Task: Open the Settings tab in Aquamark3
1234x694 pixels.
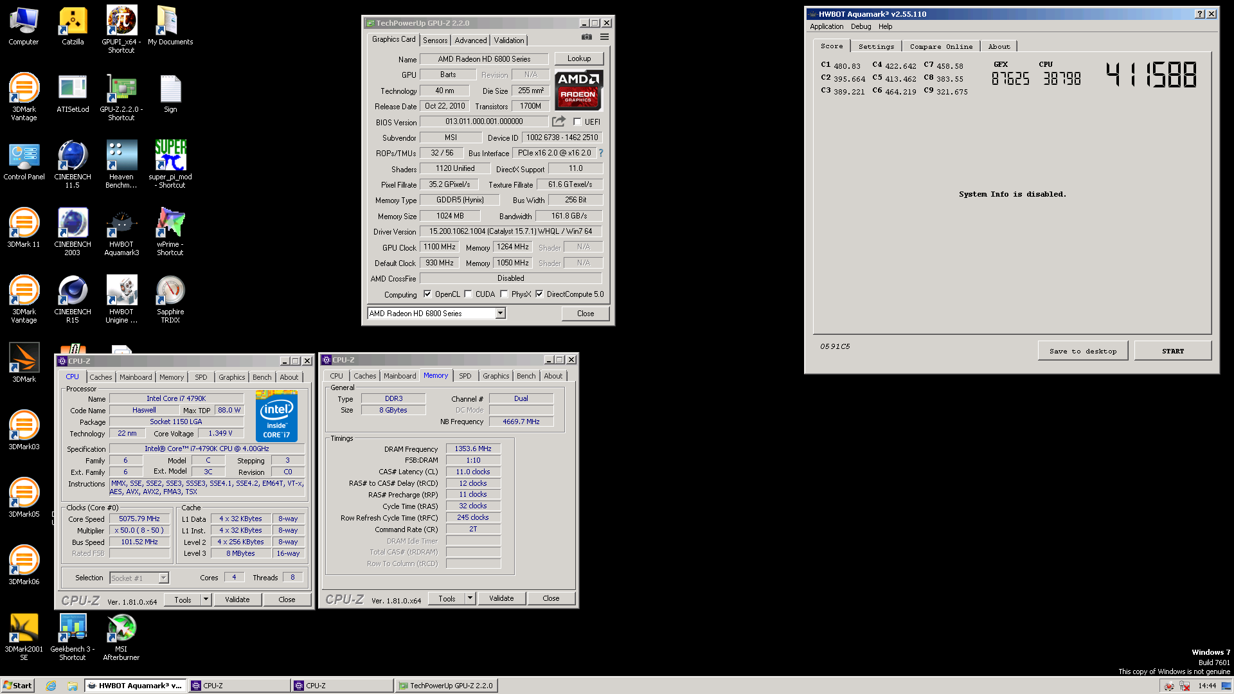Action: tap(876, 46)
